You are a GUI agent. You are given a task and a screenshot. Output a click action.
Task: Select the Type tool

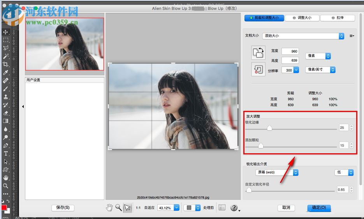click(5, 154)
